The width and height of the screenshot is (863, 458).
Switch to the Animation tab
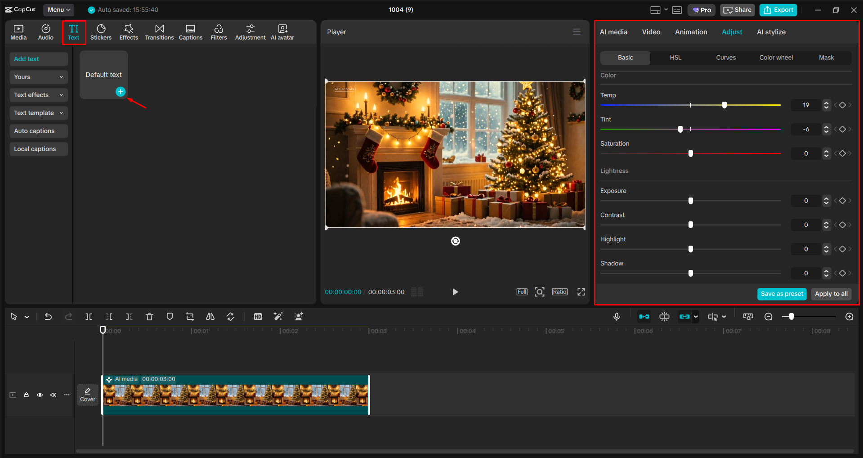tap(691, 31)
